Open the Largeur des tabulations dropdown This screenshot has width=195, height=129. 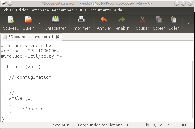click(x=105, y=125)
